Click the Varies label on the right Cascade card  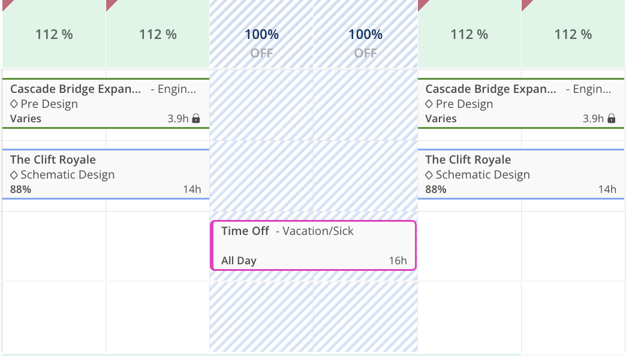tap(441, 119)
